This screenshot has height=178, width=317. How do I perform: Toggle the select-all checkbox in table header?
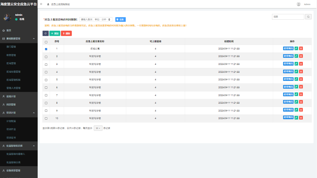coord(46,42)
